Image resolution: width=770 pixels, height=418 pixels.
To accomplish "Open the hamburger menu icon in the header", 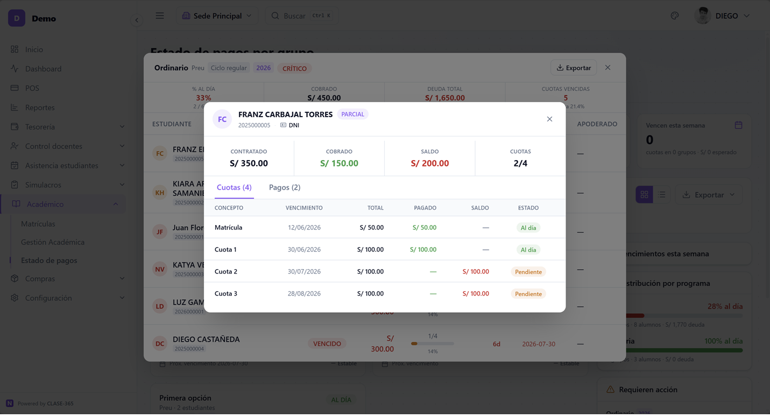I will pyautogui.click(x=160, y=16).
